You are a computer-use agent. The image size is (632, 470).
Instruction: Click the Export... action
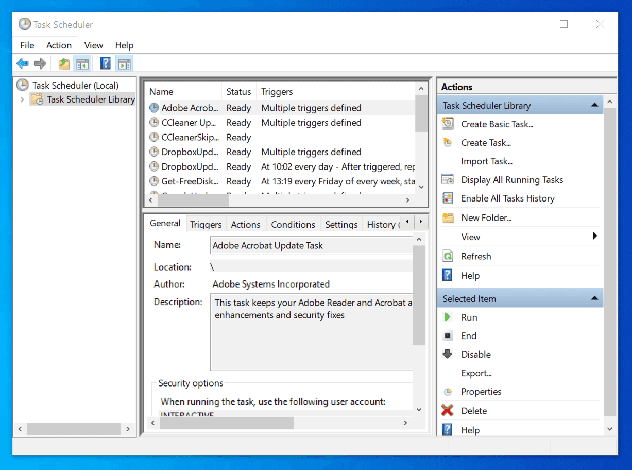click(476, 373)
